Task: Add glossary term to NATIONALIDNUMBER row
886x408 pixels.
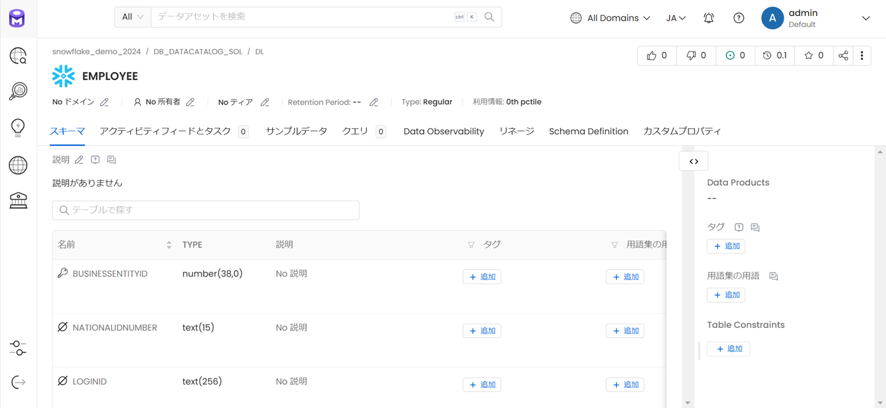Action: [x=625, y=331]
